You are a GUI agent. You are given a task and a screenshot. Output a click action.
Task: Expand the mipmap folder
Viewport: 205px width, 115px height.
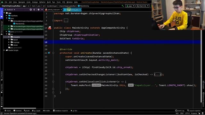tap(9, 42)
